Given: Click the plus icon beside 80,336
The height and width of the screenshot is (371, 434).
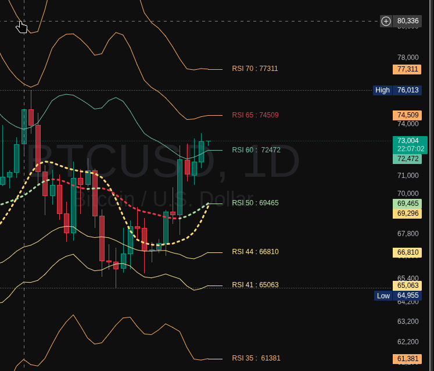Looking at the screenshot, I should [x=386, y=21].
